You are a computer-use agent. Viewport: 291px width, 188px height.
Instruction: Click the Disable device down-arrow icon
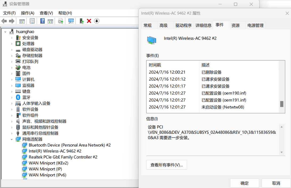pyautogui.click(x=96, y=21)
